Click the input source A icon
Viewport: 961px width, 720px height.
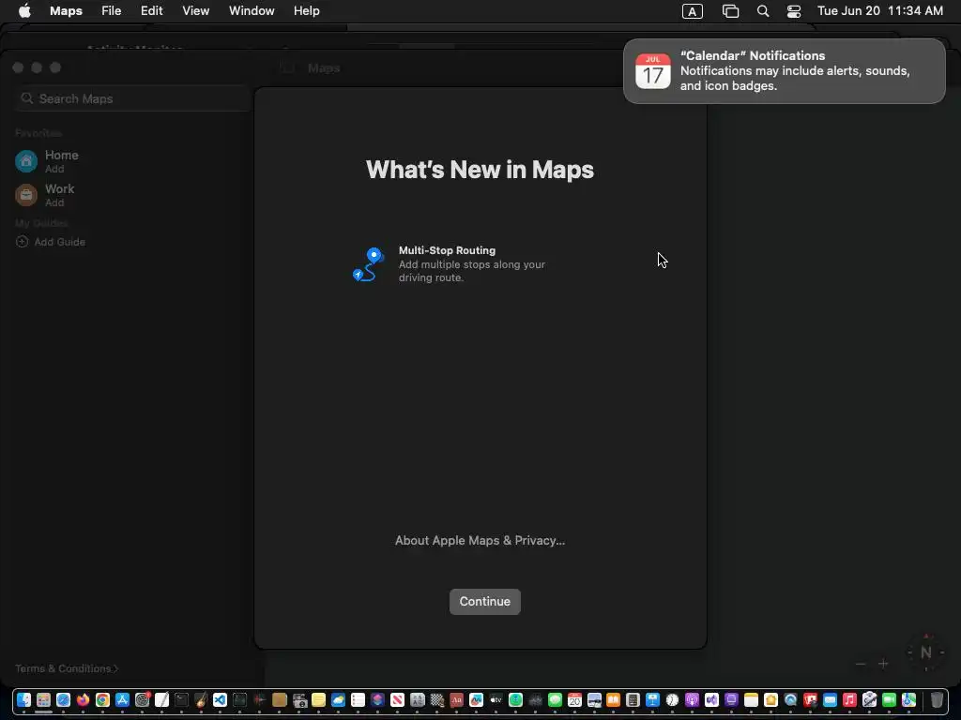click(692, 11)
